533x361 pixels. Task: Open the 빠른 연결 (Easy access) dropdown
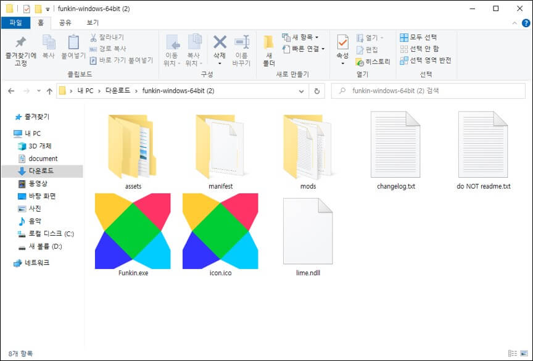point(304,49)
